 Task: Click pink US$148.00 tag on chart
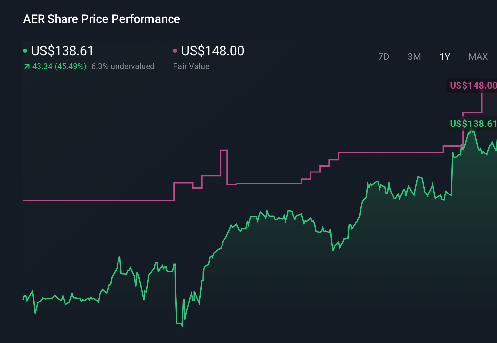(x=473, y=86)
